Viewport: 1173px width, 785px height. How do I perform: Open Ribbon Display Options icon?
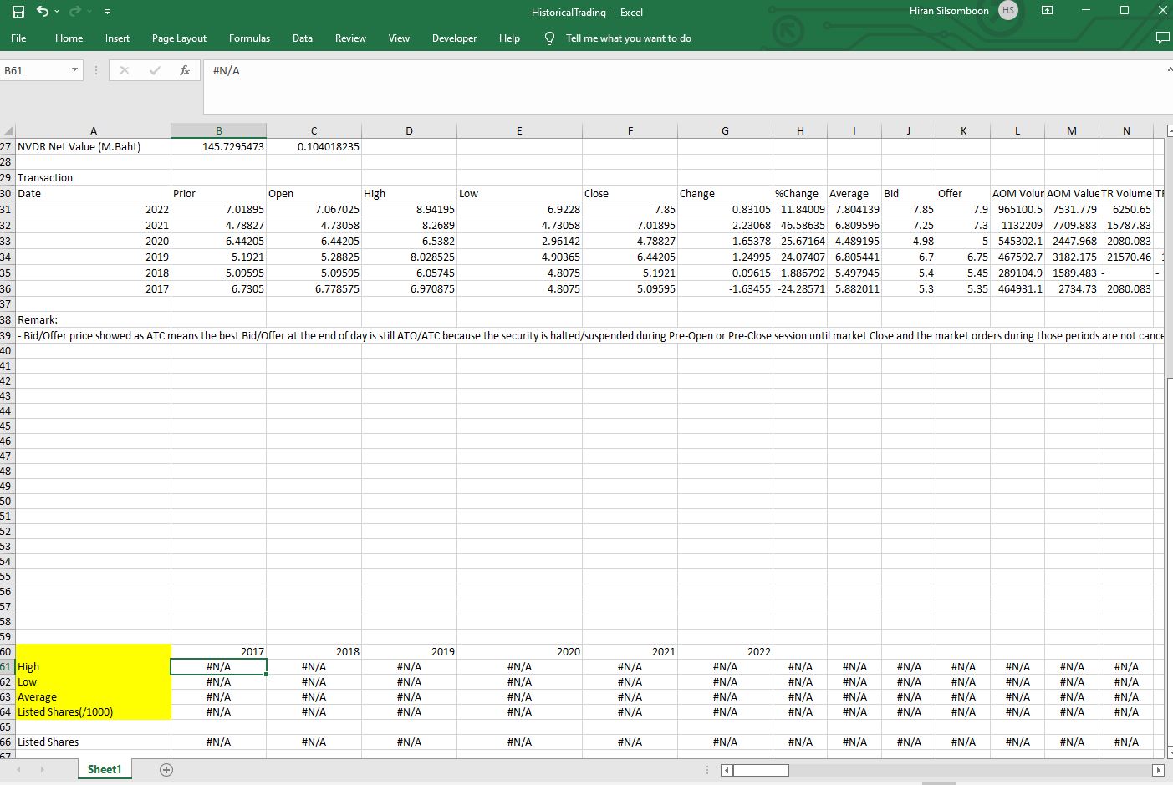point(1047,11)
